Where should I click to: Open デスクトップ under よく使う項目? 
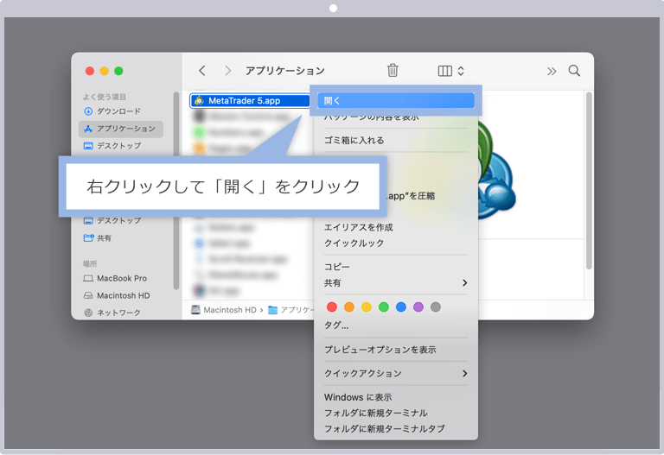pyautogui.click(x=121, y=146)
